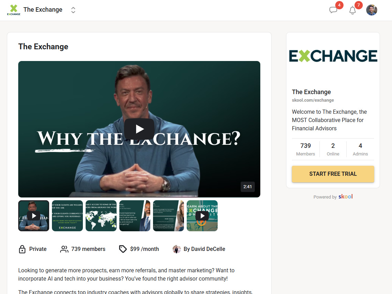Click the green X Exchange logo

14,10
